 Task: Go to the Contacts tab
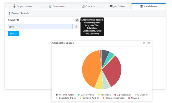click(88, 6)
